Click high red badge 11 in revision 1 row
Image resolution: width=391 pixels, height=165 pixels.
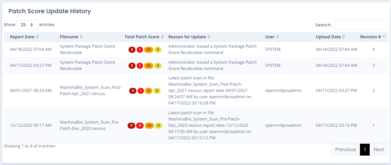140,125
